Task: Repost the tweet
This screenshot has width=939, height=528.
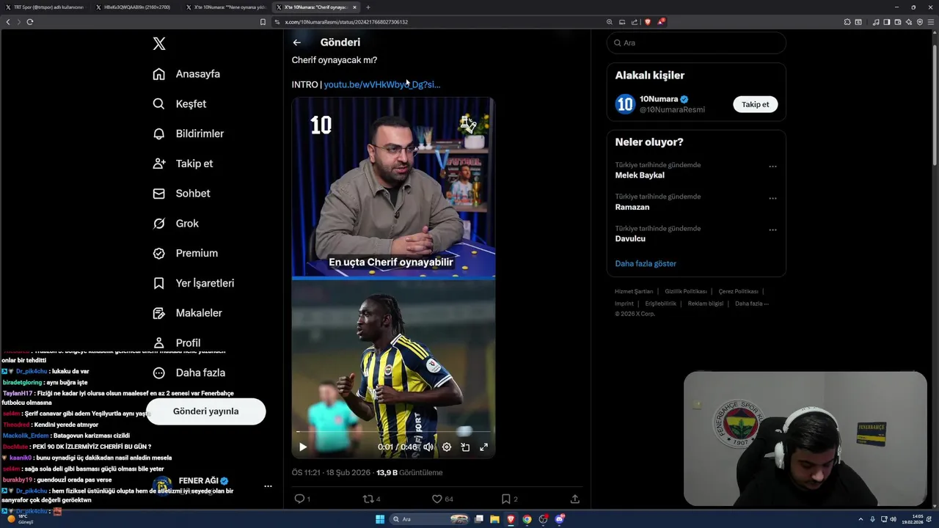Action: click(x=368, y=499)
